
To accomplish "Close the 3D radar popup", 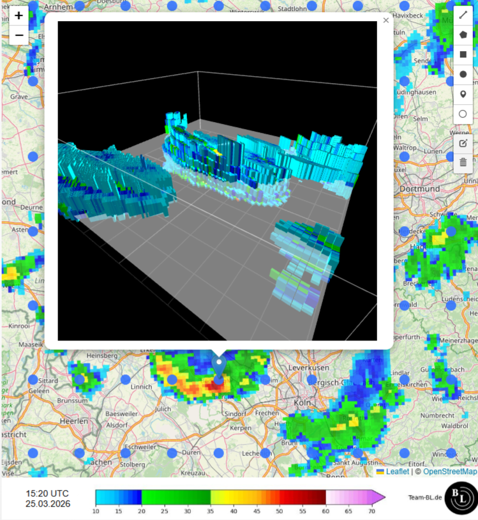I will pos(386,20).
